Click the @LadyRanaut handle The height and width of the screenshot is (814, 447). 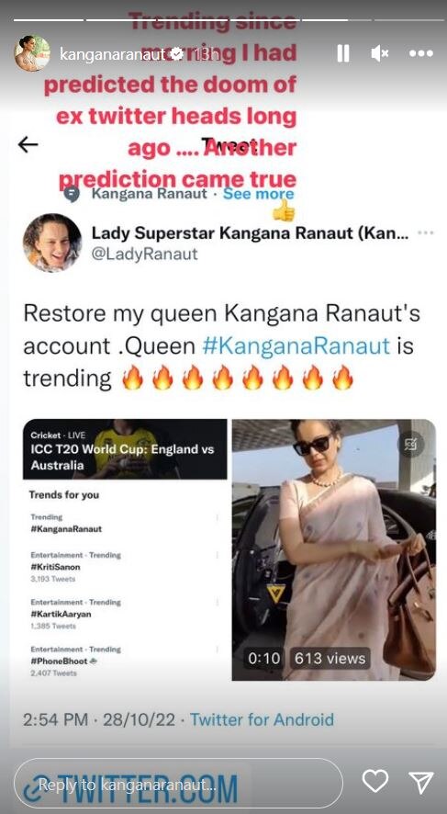[145, 254]
